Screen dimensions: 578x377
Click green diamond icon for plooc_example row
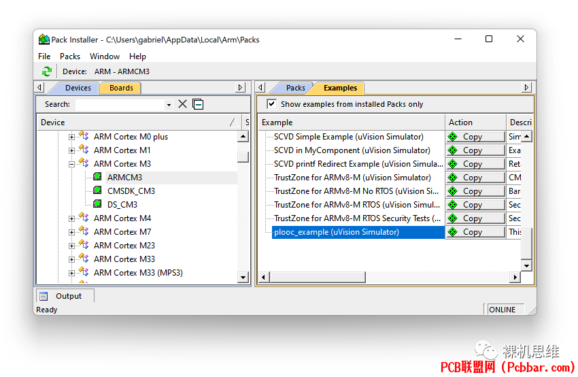click(x=453, y=232)
